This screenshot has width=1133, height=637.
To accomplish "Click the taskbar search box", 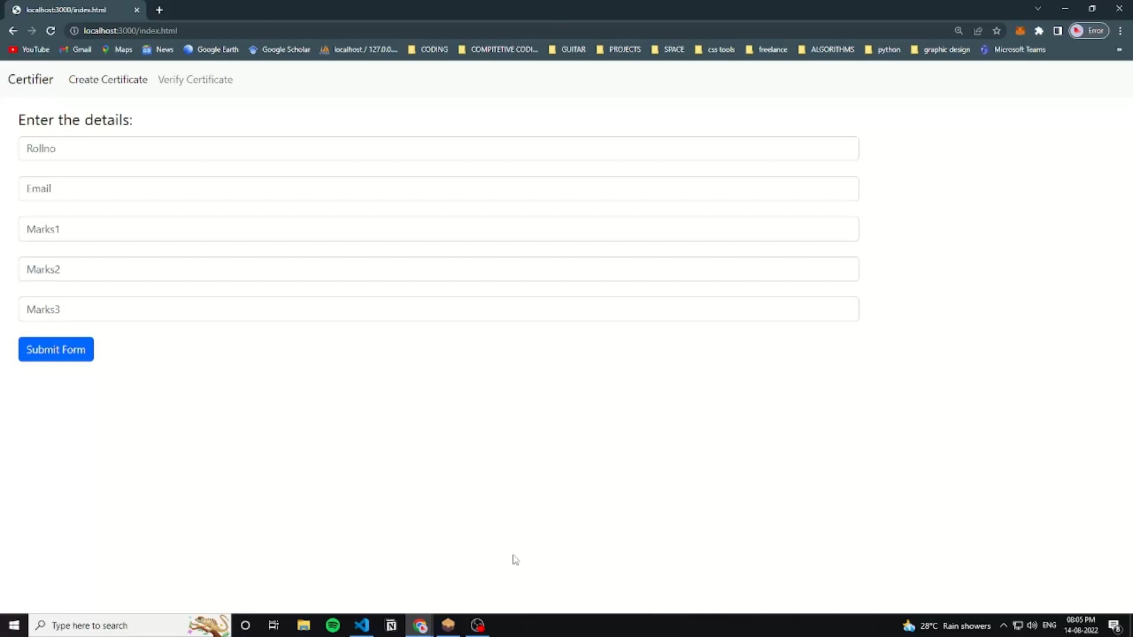I will [130, 625].
